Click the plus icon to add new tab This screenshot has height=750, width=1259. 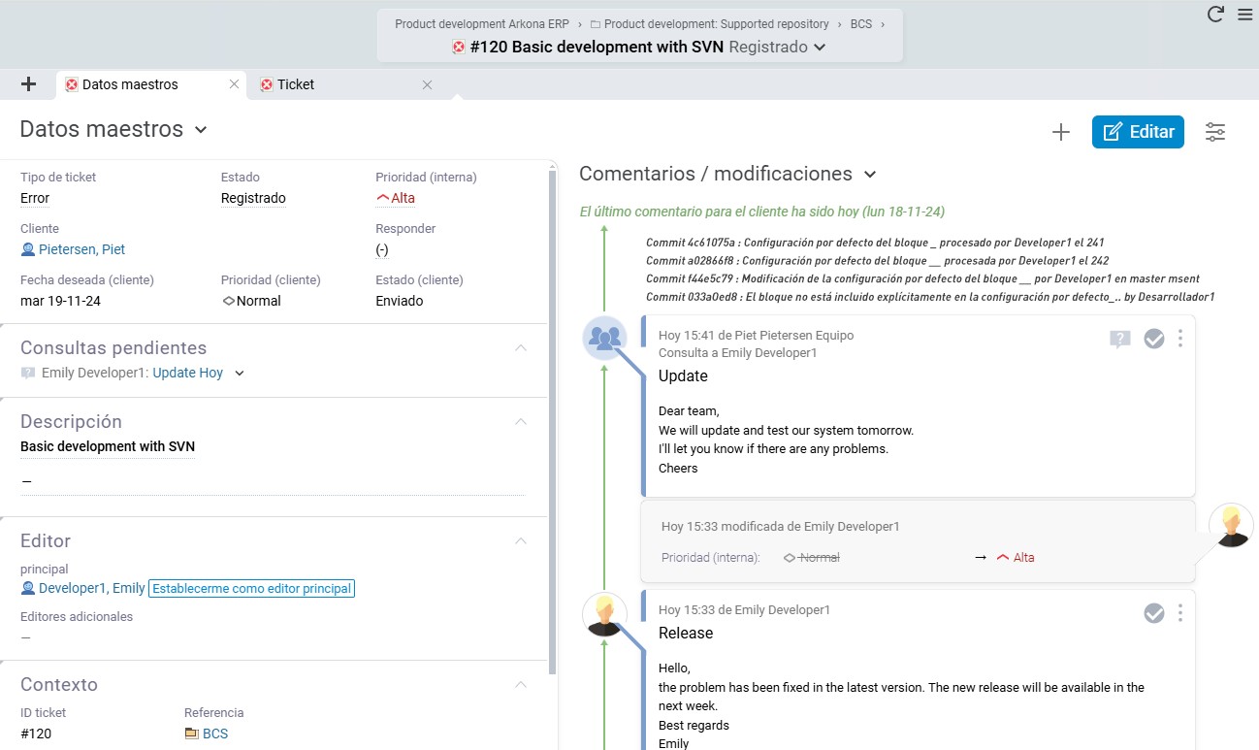tap(28, 84)
